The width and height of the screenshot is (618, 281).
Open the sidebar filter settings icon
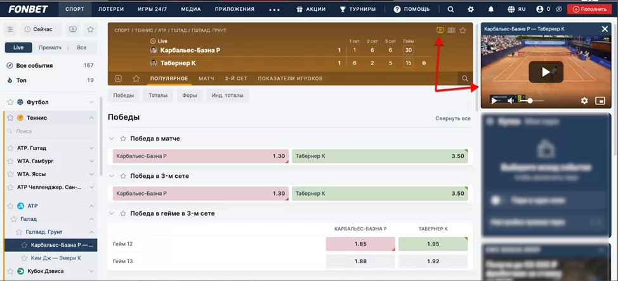[10, 30]
